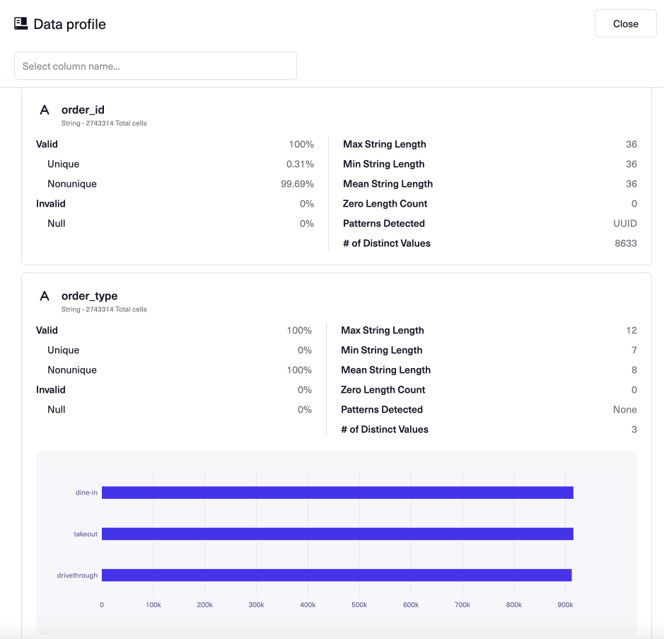
Task: Click the Max String Length value 36
Action: point(633,144)
